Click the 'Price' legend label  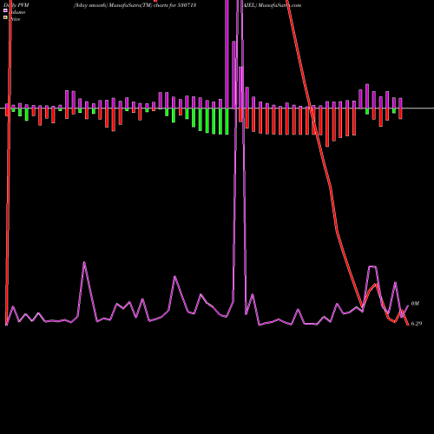pyautogui.click(x=15, y=19)
